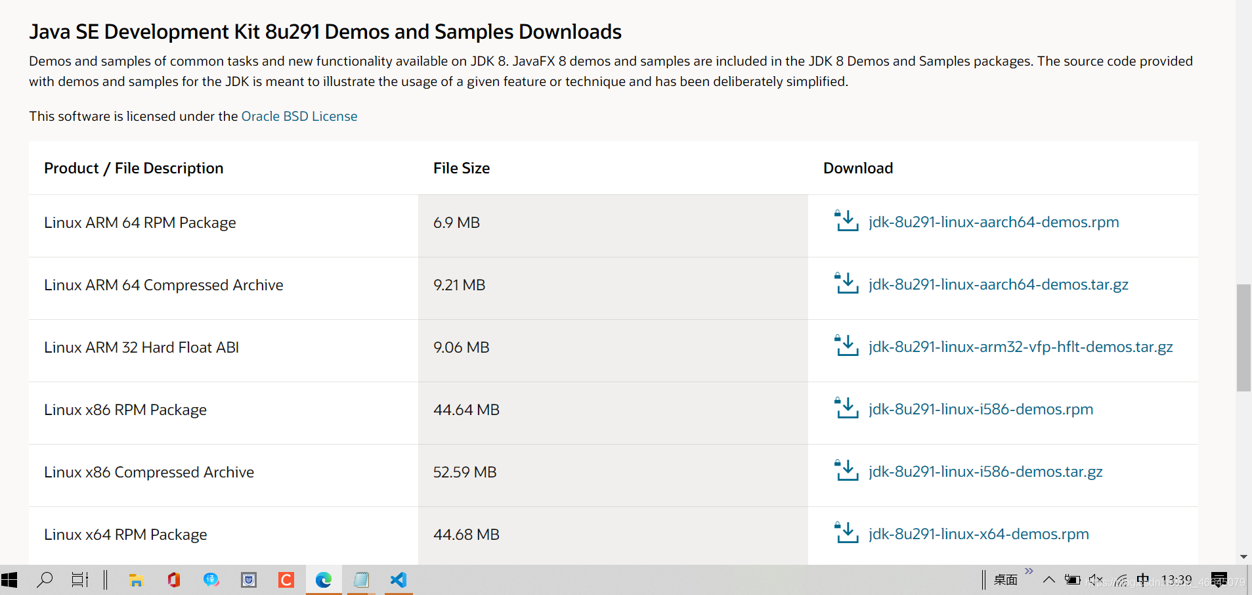Click the 'File Size' column header

tap(462, 168)
